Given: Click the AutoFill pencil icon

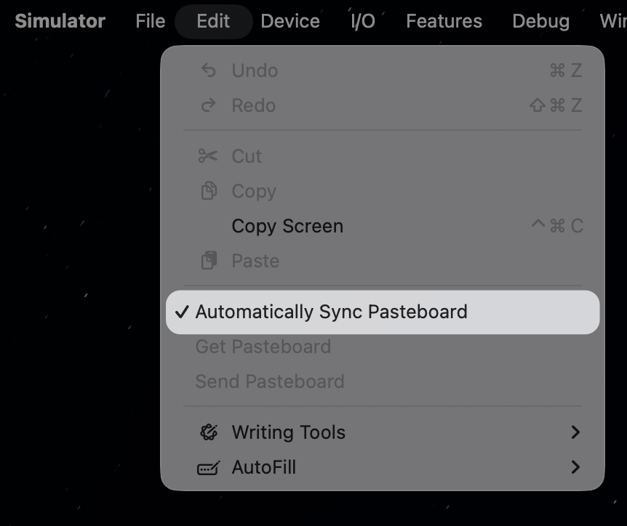Looking at the screenshot, I should [209, 468].
